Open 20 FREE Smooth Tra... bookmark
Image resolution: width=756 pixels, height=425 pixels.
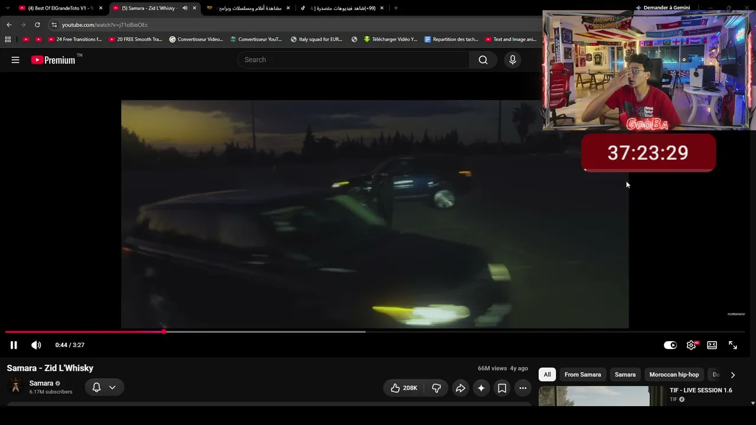click(x=136, y=40)
